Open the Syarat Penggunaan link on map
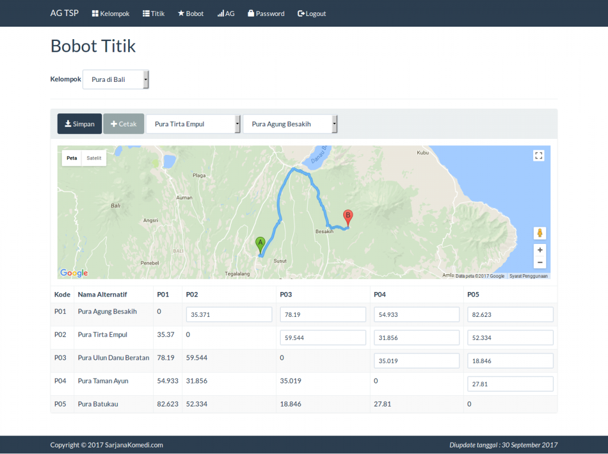This screenshot has height=454, width=608. pos(527,275)
